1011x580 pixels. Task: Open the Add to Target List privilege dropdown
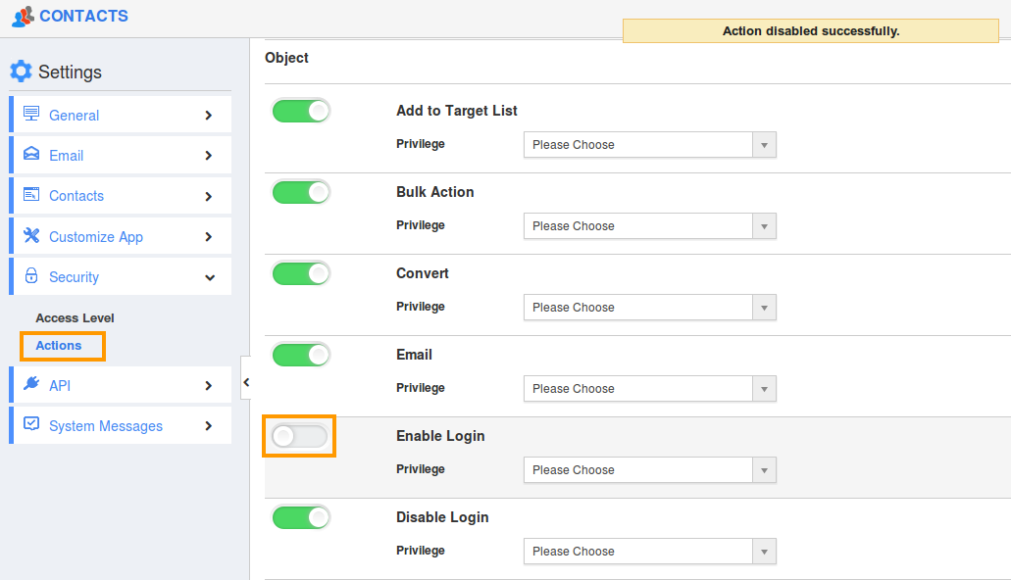coord(764,144)
